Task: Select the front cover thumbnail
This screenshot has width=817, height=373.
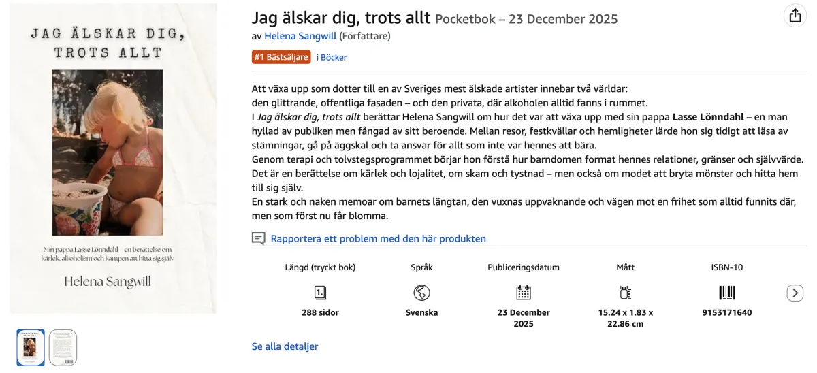Action: 31,347
